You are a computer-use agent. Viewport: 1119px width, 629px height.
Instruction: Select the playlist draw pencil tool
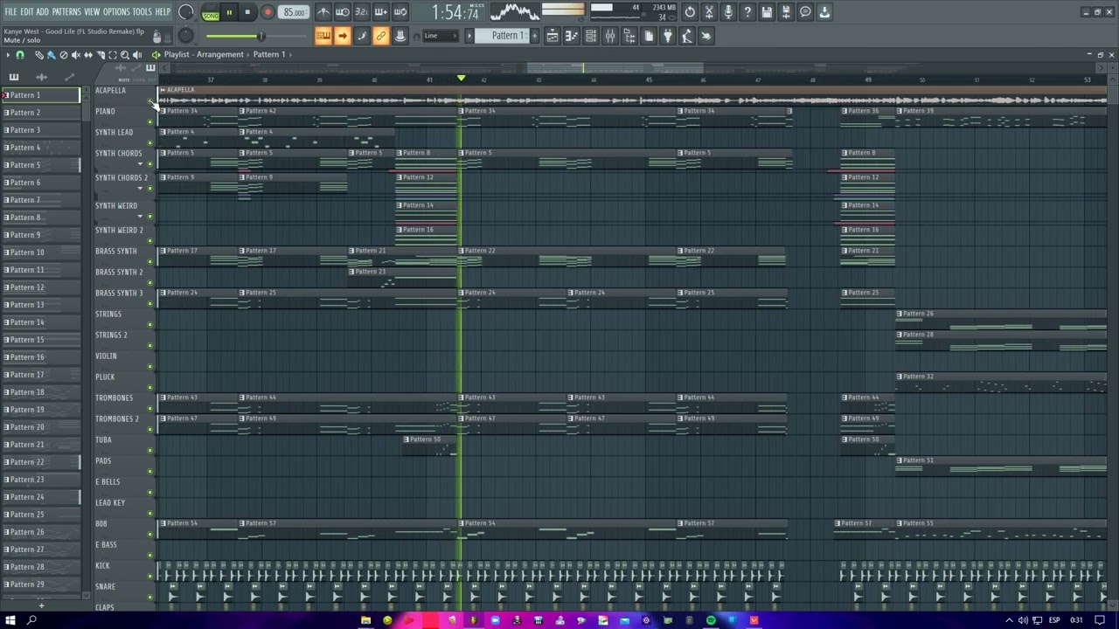click(38, 54)
